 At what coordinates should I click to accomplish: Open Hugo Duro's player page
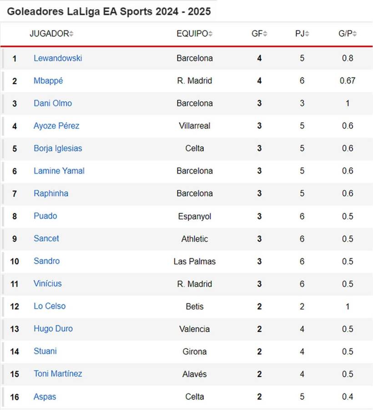coord(53,328)
